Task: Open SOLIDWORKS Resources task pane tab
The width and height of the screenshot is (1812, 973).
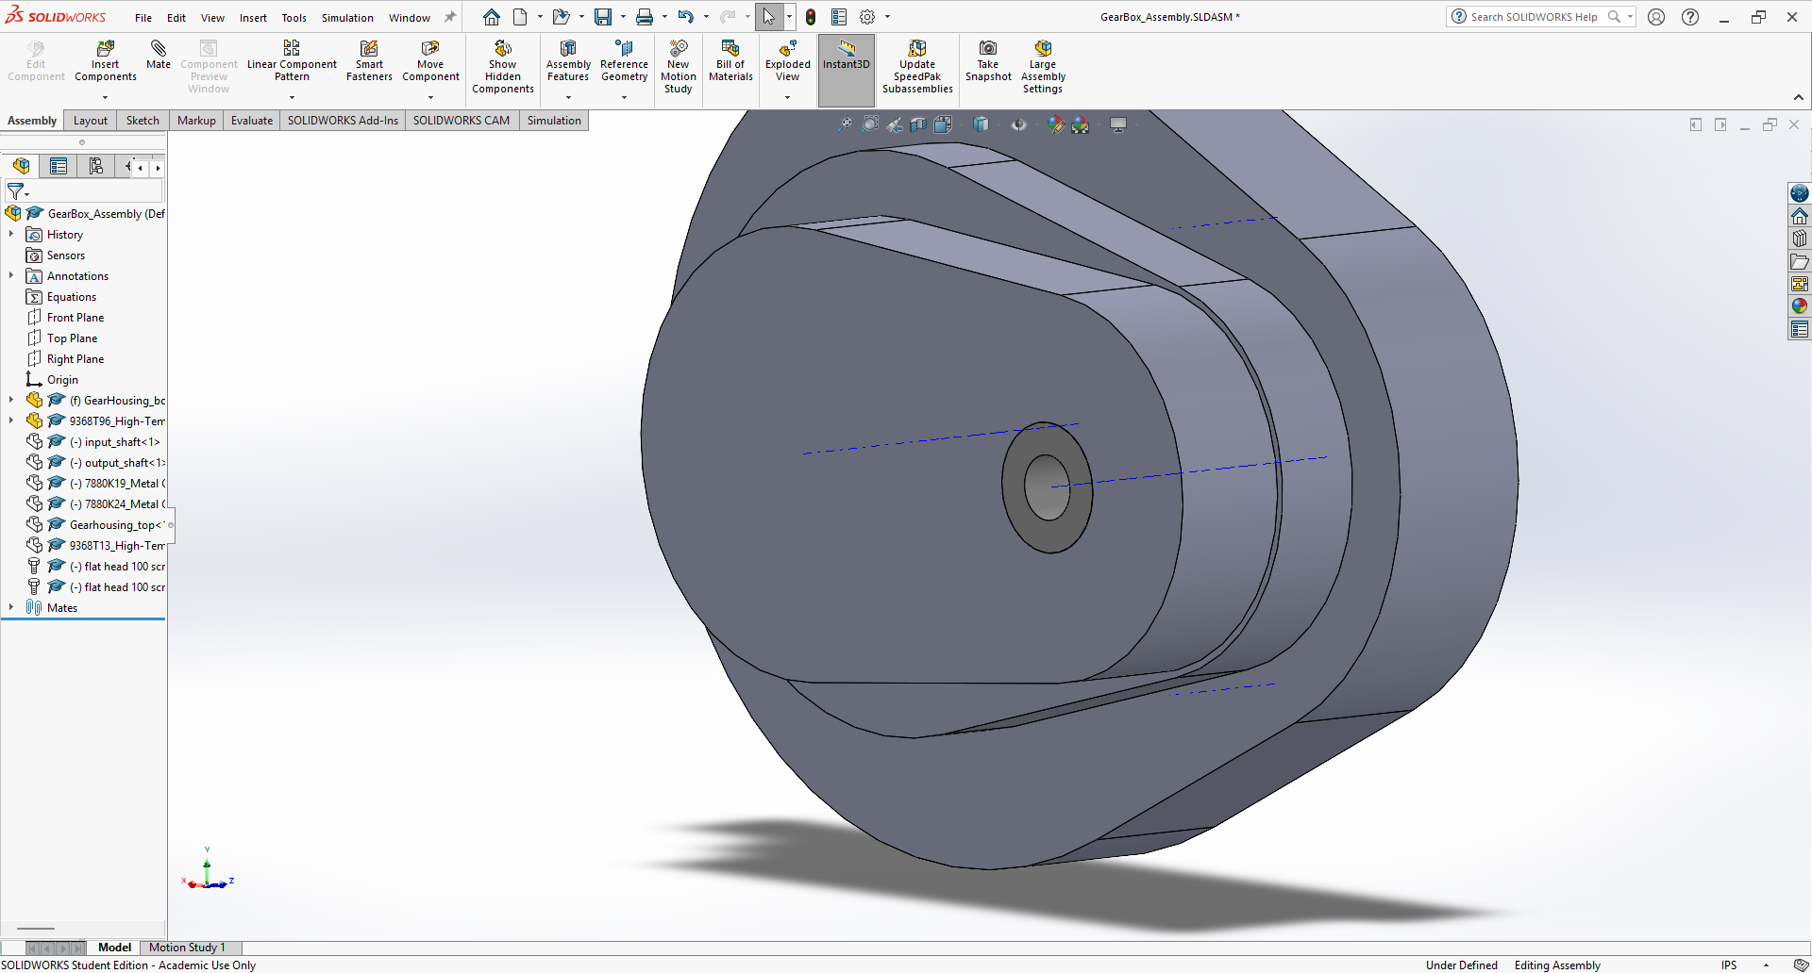Action: 1800,216
